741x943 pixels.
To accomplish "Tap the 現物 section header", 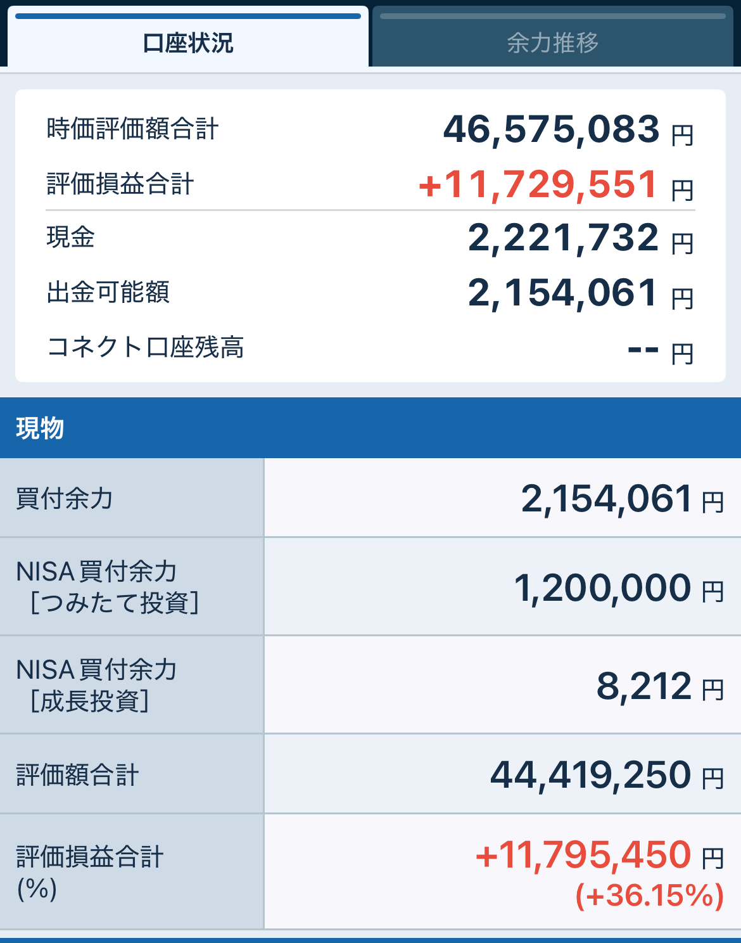I will [40, 428].
